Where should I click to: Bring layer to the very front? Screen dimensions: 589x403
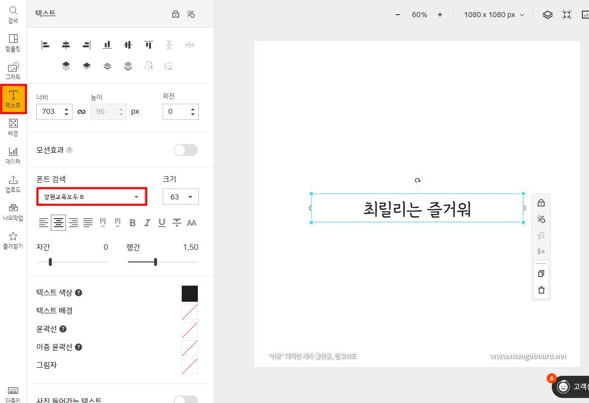(x=66, y=66)
